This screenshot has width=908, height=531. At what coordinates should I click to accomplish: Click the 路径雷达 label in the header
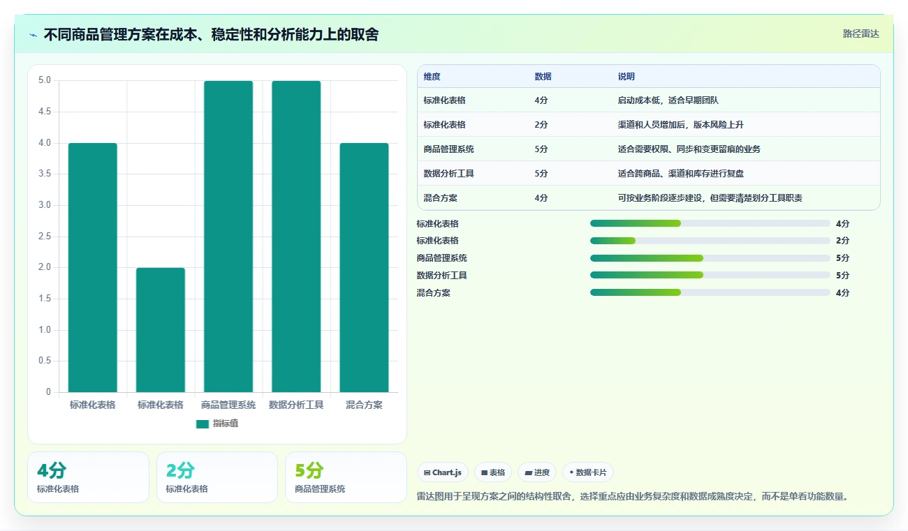[x=861, y=33]
